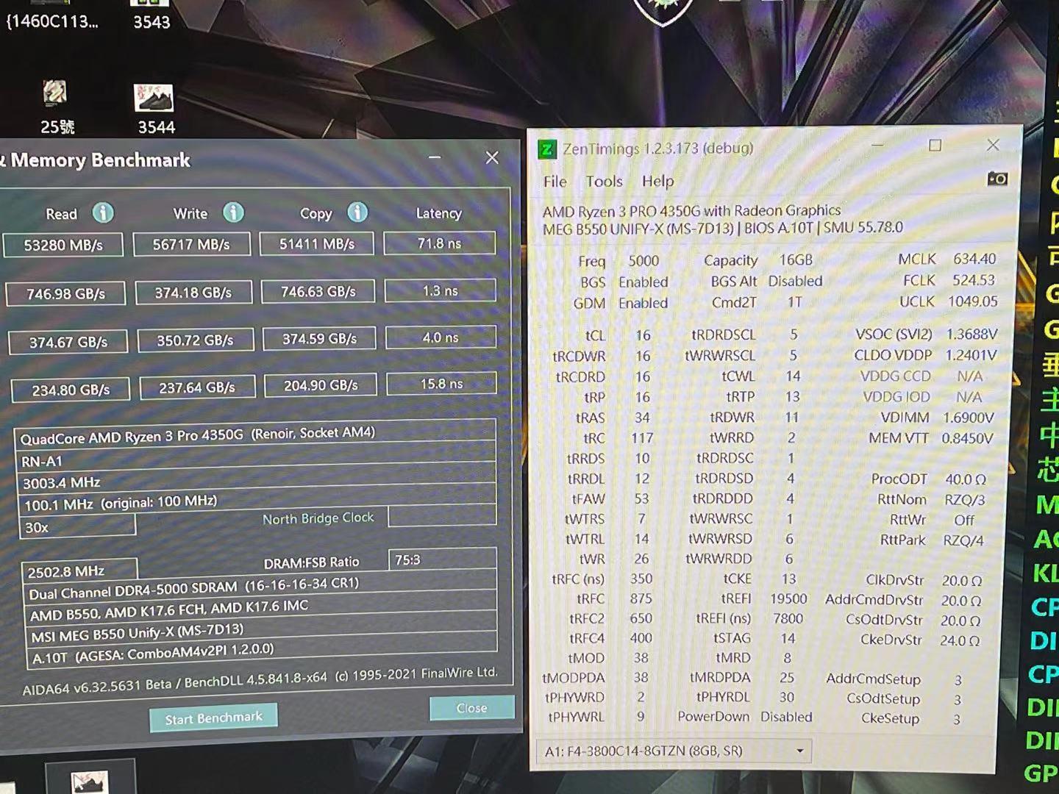Click Cmd2T value 1T
The width and height of the screenshot is (1059, 794).
pos(794,302)
